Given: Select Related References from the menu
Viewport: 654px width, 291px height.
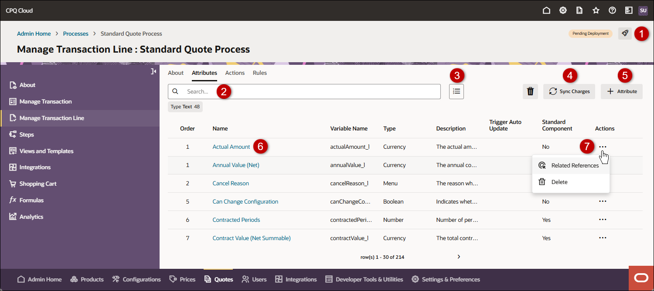Looking at the screenshot, I should (x=575, y=166).
